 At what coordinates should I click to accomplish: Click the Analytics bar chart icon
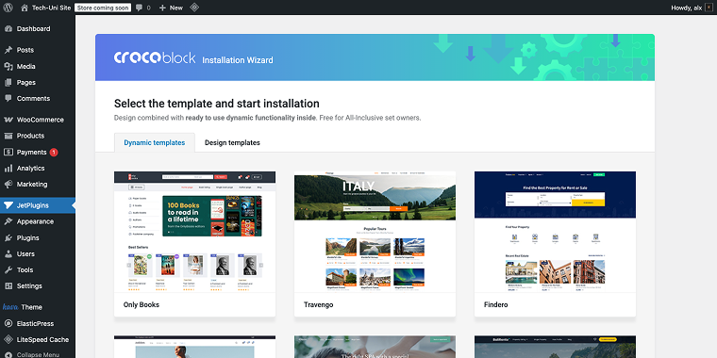coord(8,168)
